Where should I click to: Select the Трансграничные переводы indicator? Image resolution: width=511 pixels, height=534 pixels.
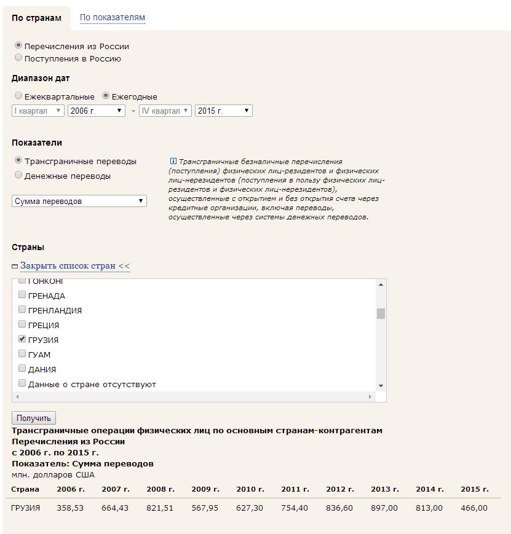pyautogui.click(x=18, y=160)
